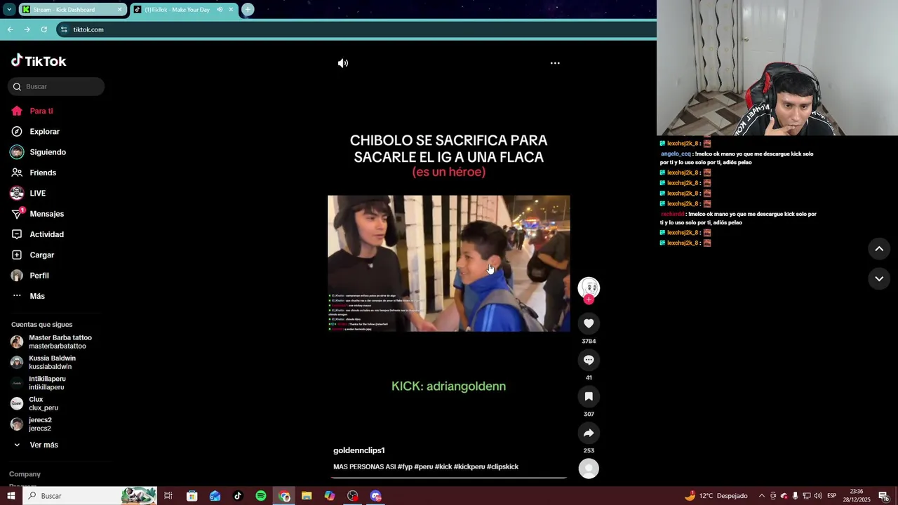Open the video three-dots options menu
898x505 pixels.
555,63
